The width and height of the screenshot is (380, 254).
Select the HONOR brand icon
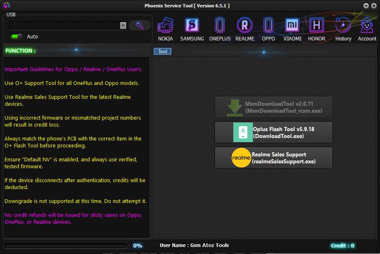[x=316, y=27]
